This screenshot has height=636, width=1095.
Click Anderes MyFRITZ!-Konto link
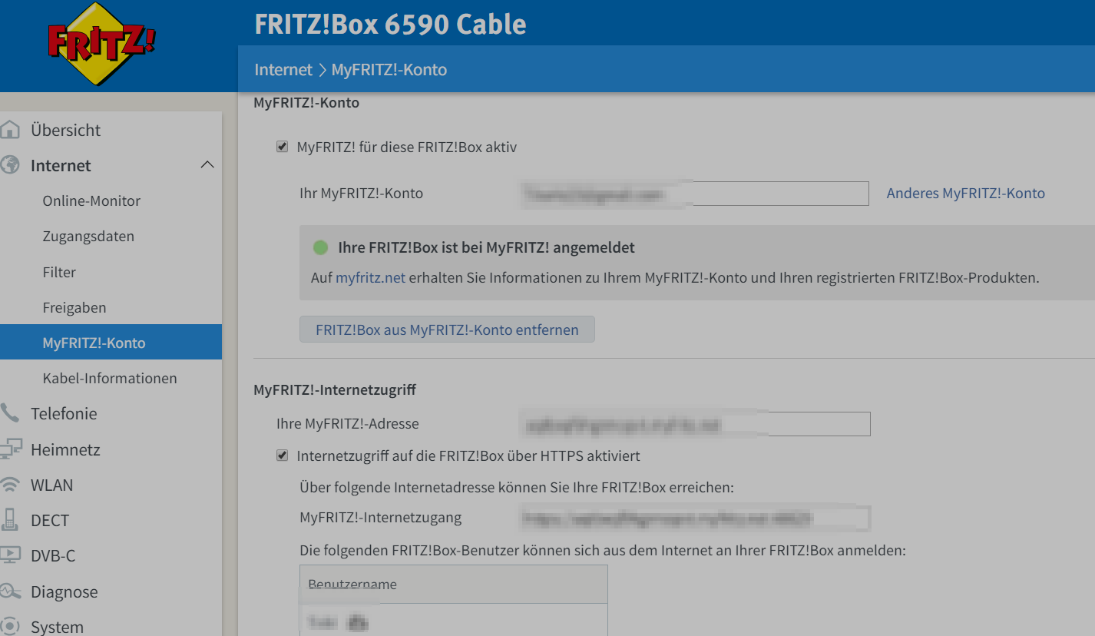(x=965, y=194)
